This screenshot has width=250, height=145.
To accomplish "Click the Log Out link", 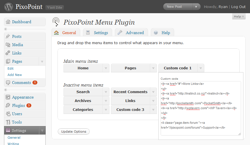I will [238, 7].
